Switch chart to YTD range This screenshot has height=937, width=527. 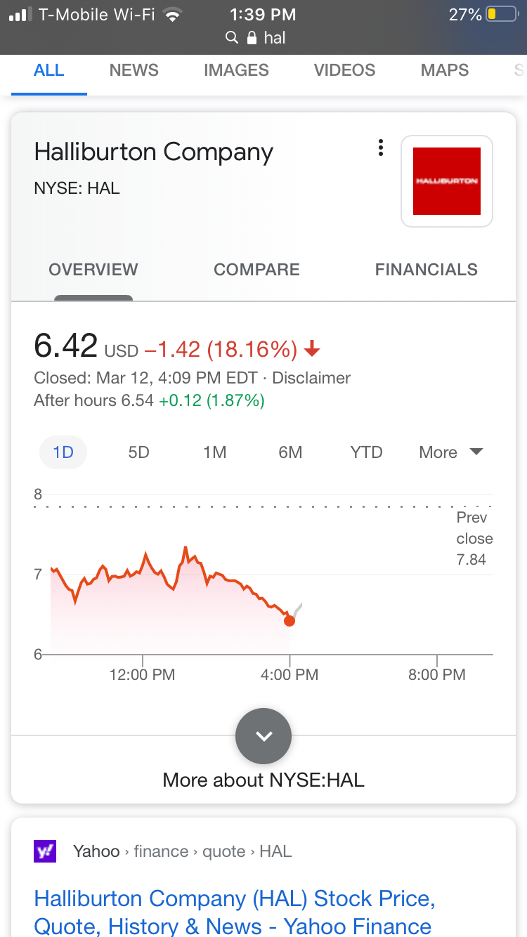pos(366,452)
